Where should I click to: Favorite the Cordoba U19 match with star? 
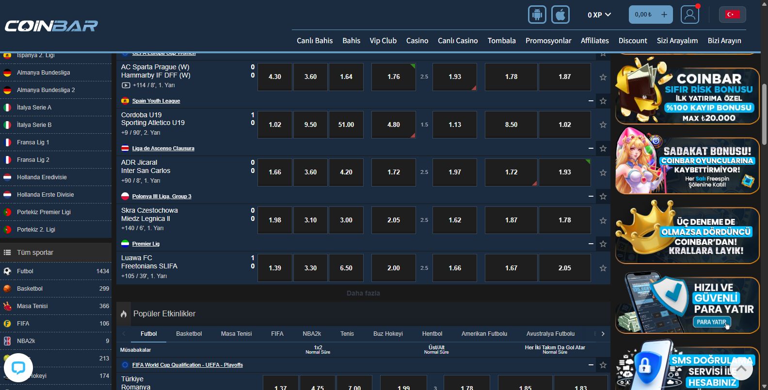pos(603,125)
